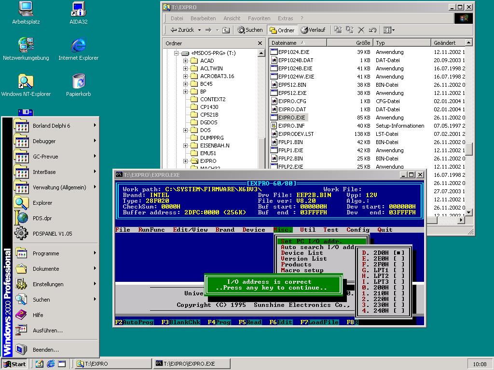Select the 2D0H I/O address checkbox

tap(398, 252)
